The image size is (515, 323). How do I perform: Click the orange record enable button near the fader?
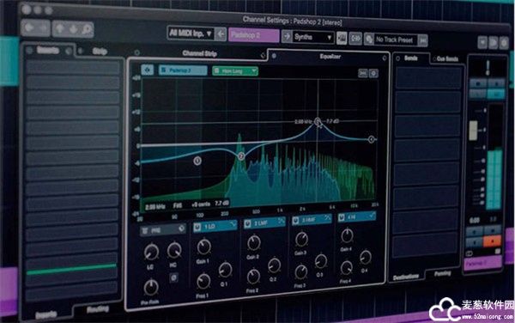point(493,241)
